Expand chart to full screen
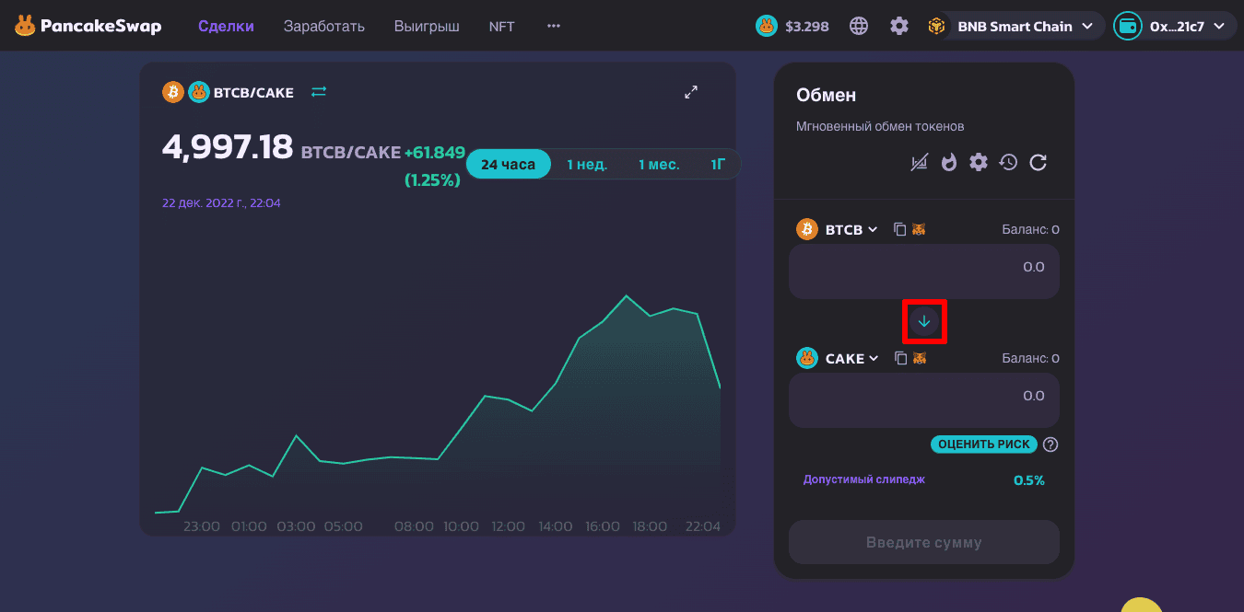The image size is (1244, 612). point(691,92)
